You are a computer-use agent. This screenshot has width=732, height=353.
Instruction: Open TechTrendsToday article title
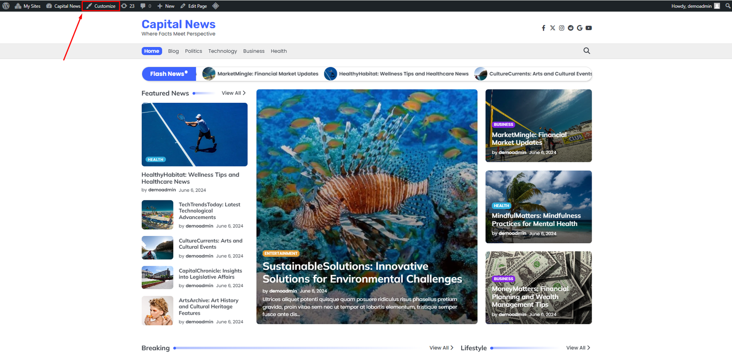coord(210,211)
